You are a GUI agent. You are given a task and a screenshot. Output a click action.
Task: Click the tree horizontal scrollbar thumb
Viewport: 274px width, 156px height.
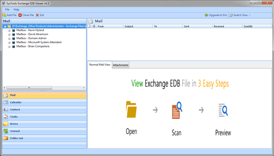point(29,88)
